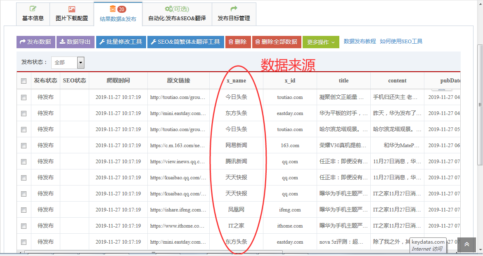Viewport: 483px width, 256px height.
Task: Click the title column header
Action: pyautogui.click(x=344, y=81)
